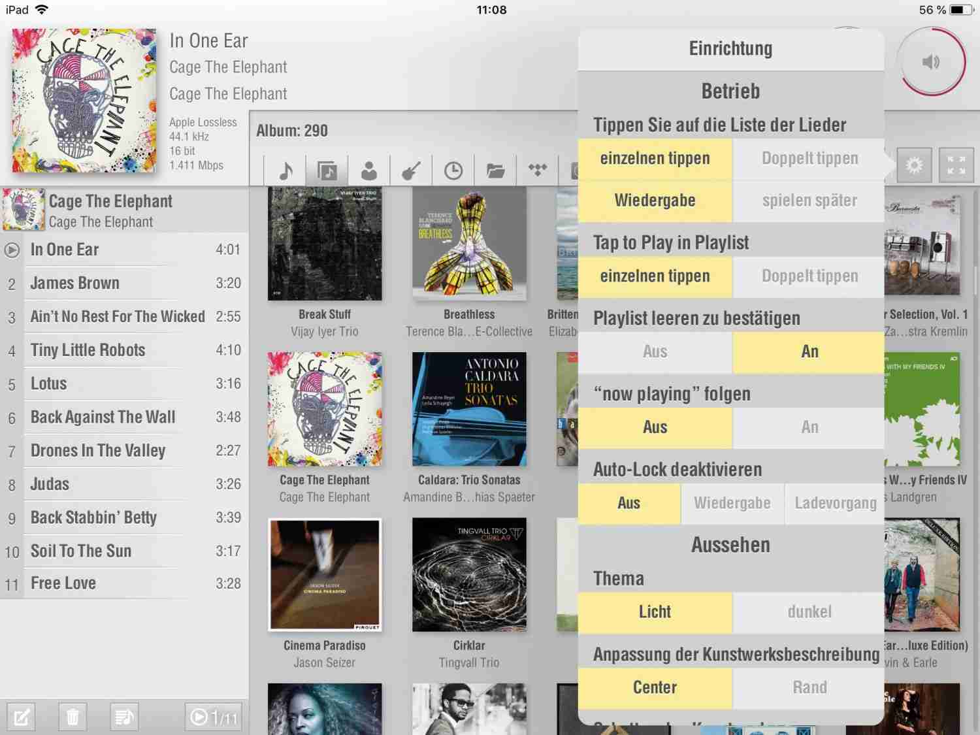
Task: Select In One Ear track row
Action: (124, 250)
